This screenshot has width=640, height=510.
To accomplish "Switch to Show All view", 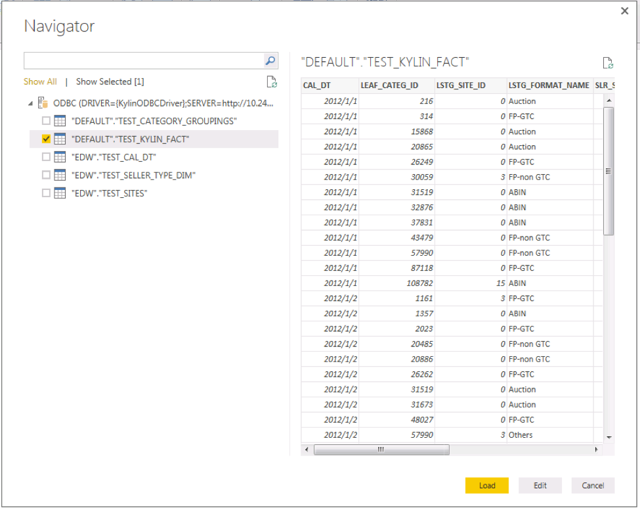I will click(40, 82).
